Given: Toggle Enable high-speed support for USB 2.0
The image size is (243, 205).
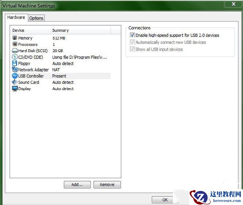Looking at the screenshot, I should (x=132, y=35).
